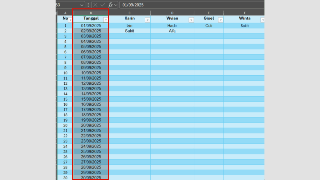Image resolution: width=320 pixels, height=180 pixels.
Task: Click the cell containing Hadir
Action: [x=172, y=26]
